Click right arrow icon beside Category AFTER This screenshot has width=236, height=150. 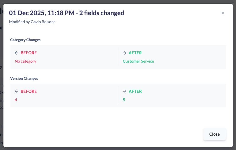[124, 53]
